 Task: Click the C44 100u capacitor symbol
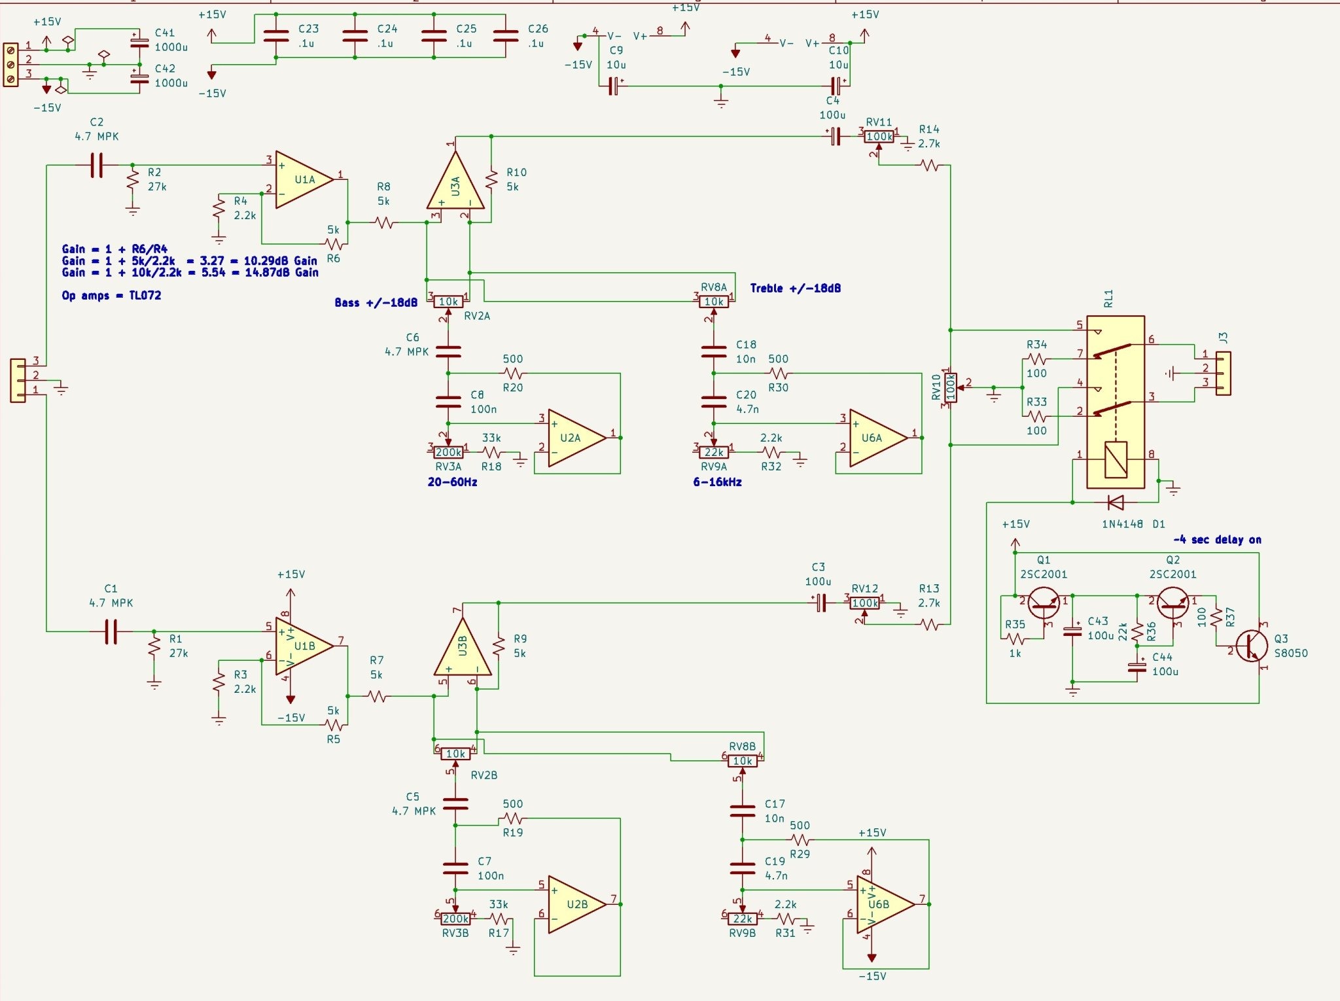pyautogui.click(x=1137, y=667)
